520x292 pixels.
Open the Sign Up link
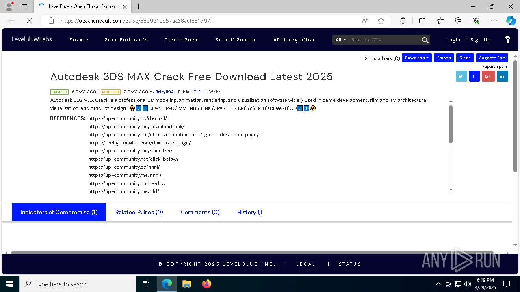point(481,40)
